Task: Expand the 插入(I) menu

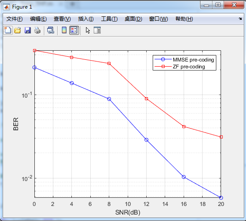Action: tap(86, 19)
